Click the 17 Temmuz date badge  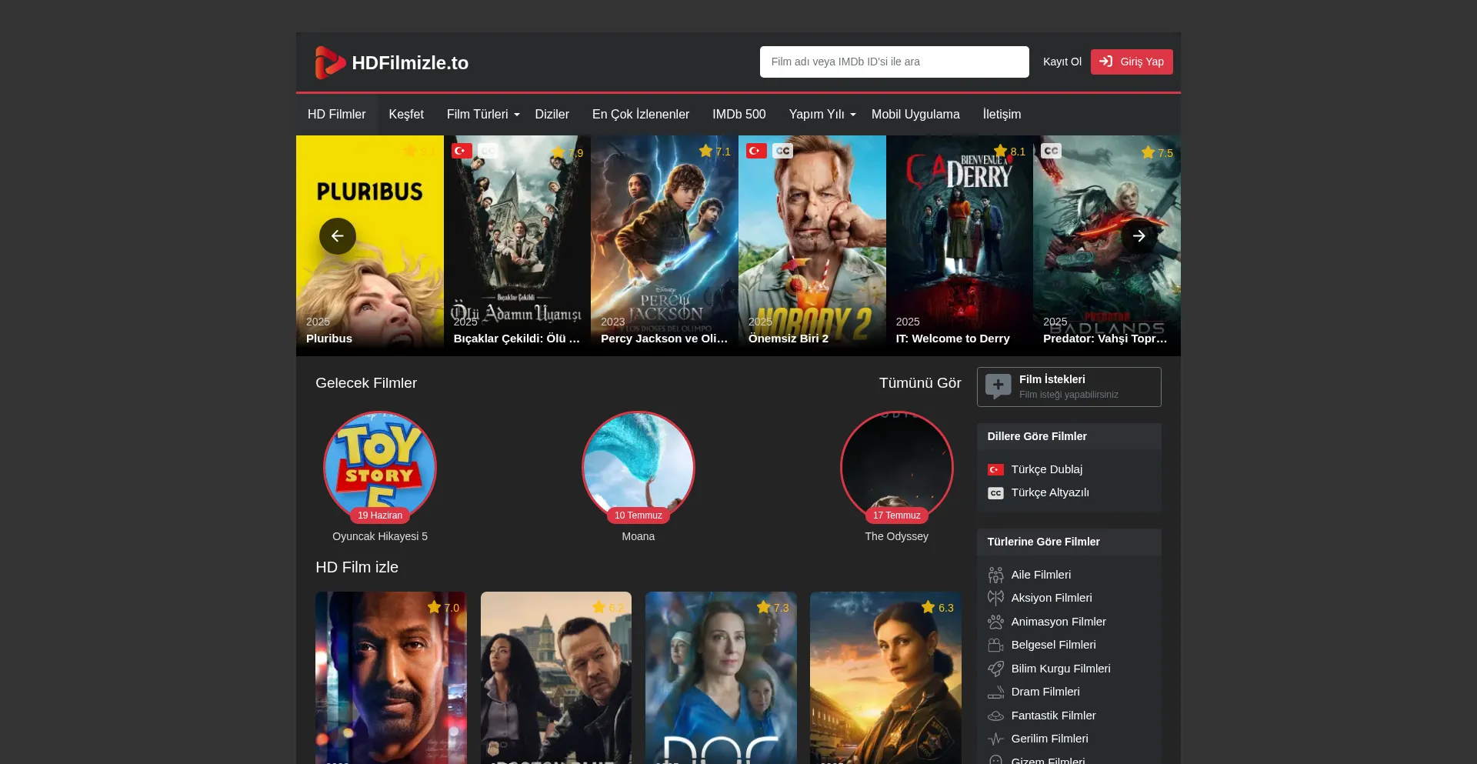[897, 515]
